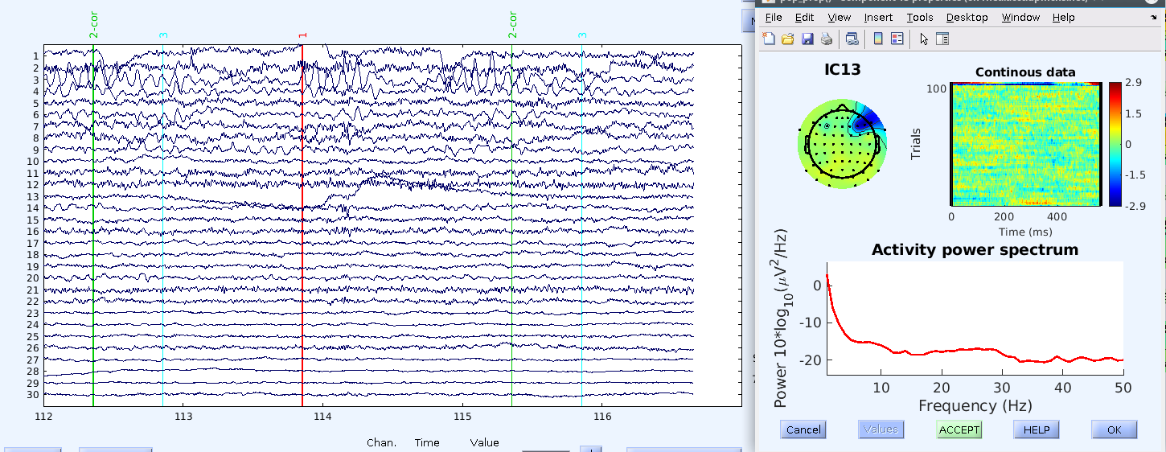Insert a colorbar using the toolbar icon
The width and height of the screenshot is (1166, 452).
[878, 39]
